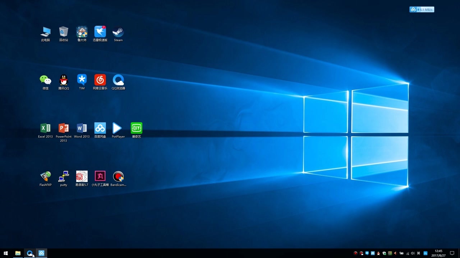This screenshot has width=460, height=258.
Task: Open the Wi-Fi network tray icon
Action: tap(408, 253)
